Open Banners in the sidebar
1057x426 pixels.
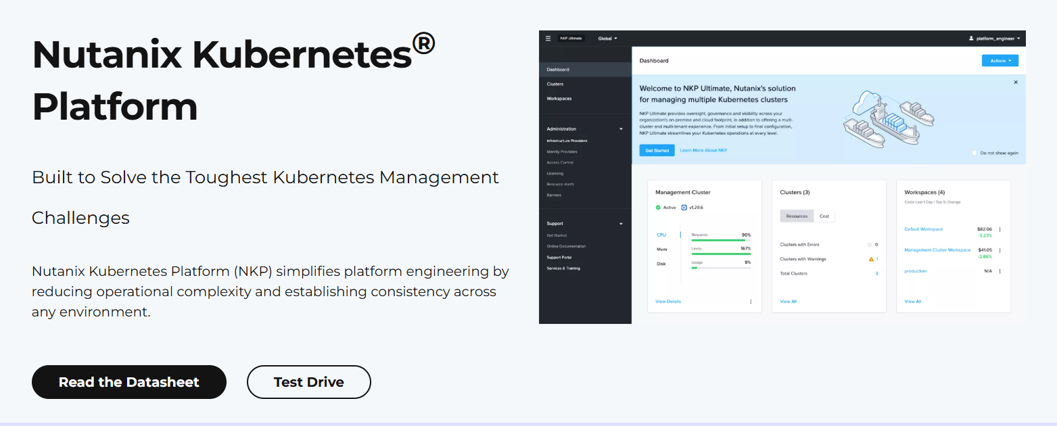coord(554,195)
